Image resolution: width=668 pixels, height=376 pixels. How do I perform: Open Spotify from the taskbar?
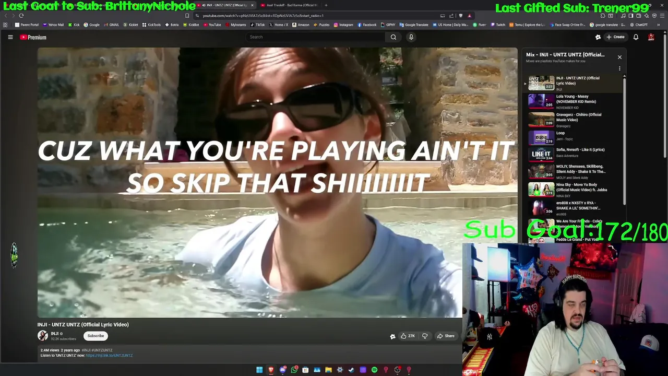pyautogui.click(x=374, y=370)
